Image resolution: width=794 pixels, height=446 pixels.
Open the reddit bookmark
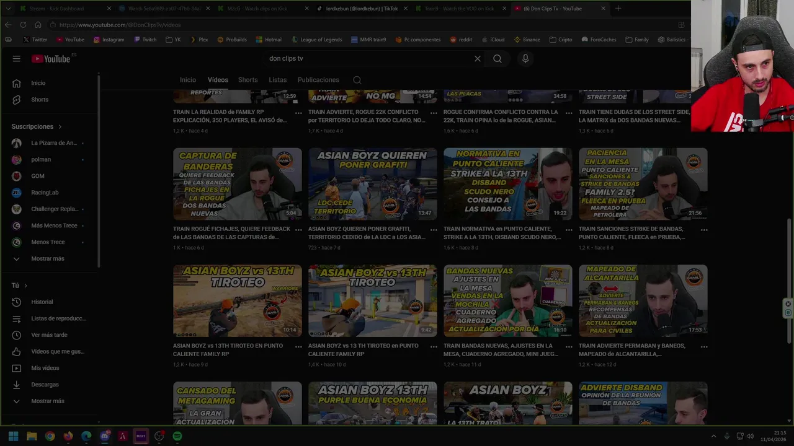(461, 40)
